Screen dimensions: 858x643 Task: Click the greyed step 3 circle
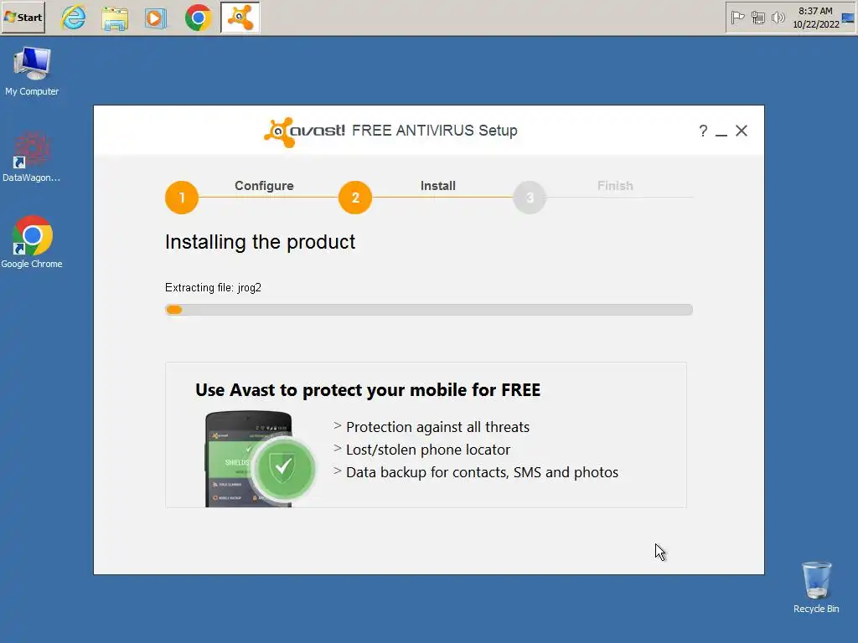click(530, 198)
